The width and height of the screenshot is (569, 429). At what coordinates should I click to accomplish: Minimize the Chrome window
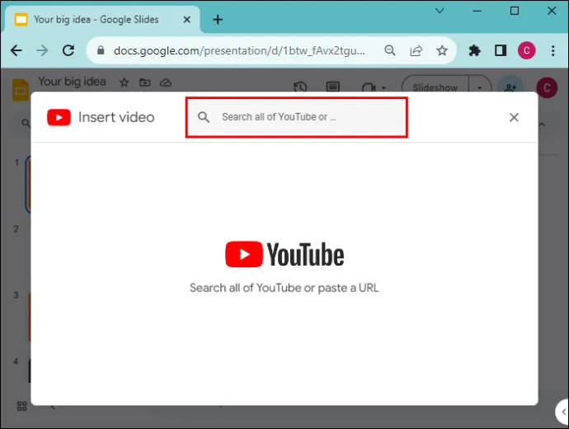[x=477, y=11]
